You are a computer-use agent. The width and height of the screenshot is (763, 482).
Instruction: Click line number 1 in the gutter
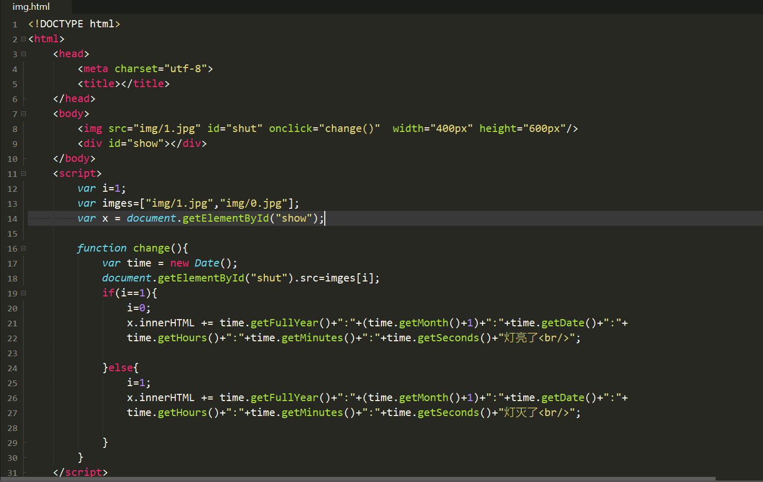(x=15, y=24)
